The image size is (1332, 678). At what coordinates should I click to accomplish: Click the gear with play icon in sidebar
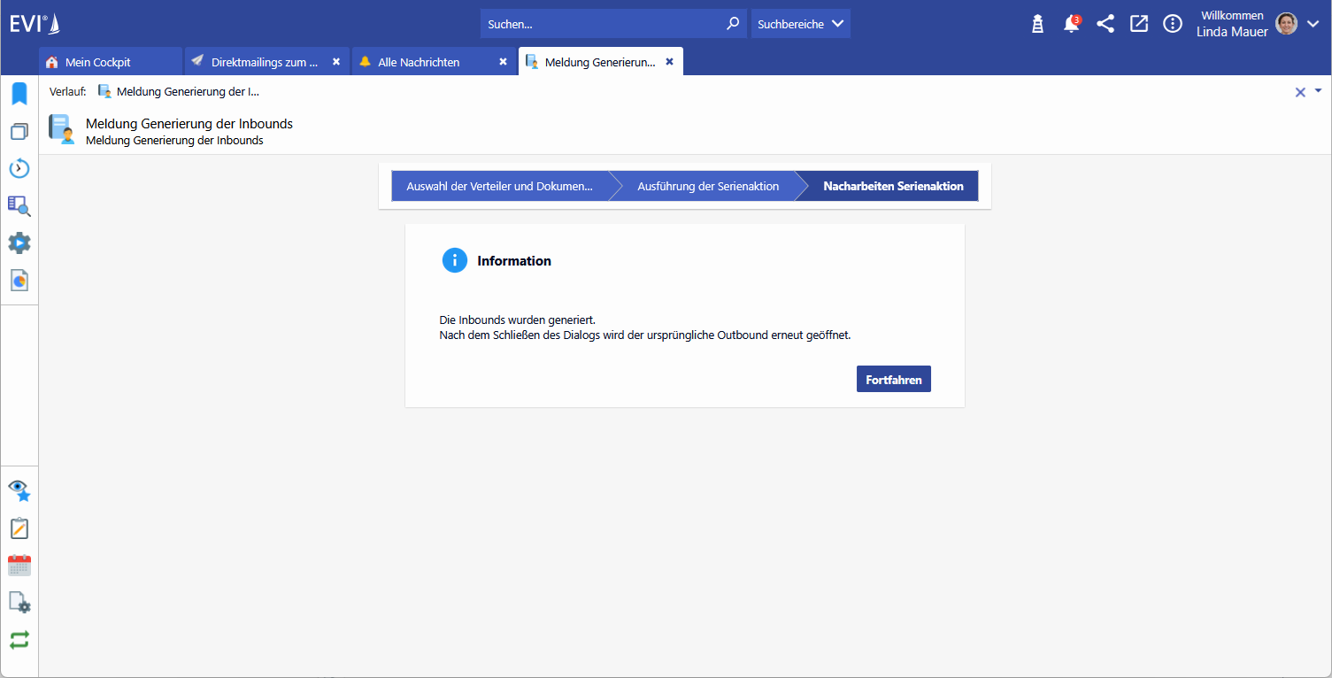(x=19, y=243)
